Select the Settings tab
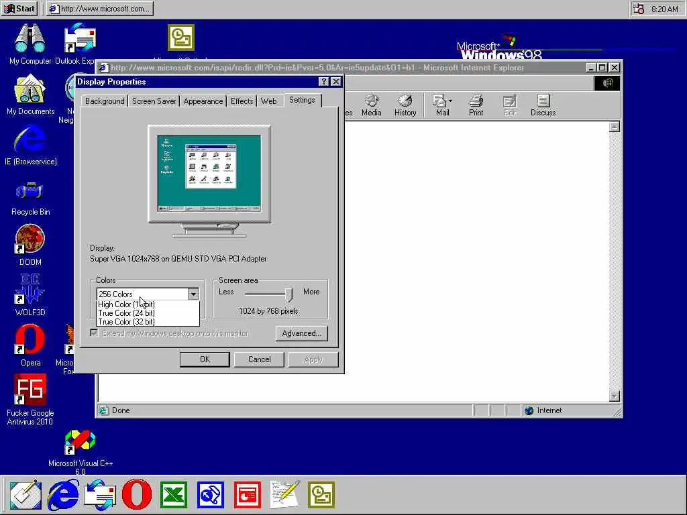Screen dimensions: 687x515 click(x=303, y=101)
